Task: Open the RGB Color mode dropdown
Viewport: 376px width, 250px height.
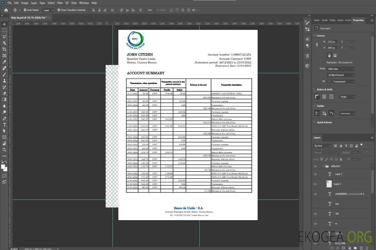Action: click(341, 69)
